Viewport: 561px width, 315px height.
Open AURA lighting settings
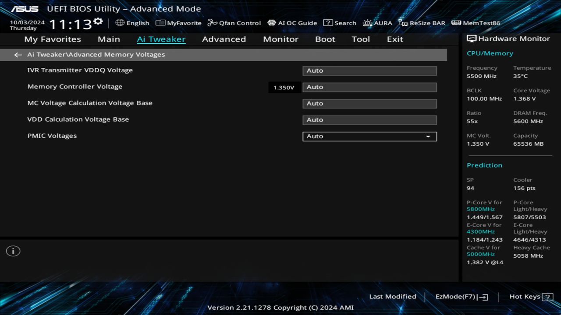tap(377, 23)
